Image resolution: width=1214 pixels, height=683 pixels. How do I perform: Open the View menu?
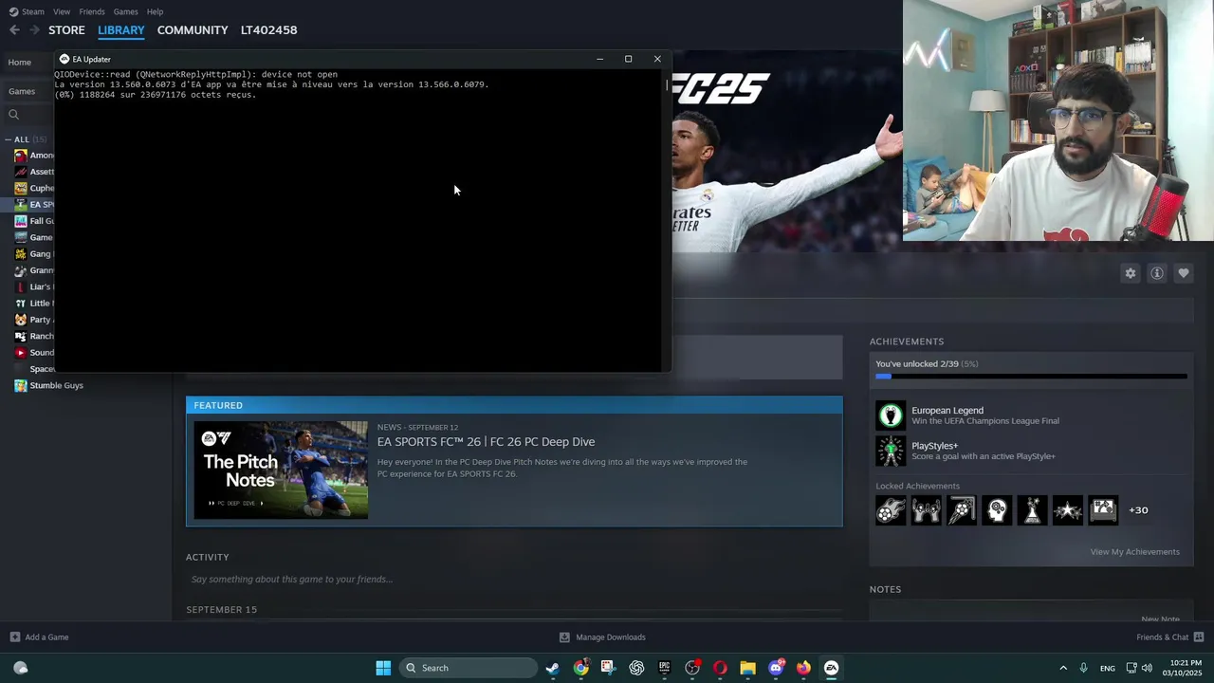coord(62,11)
